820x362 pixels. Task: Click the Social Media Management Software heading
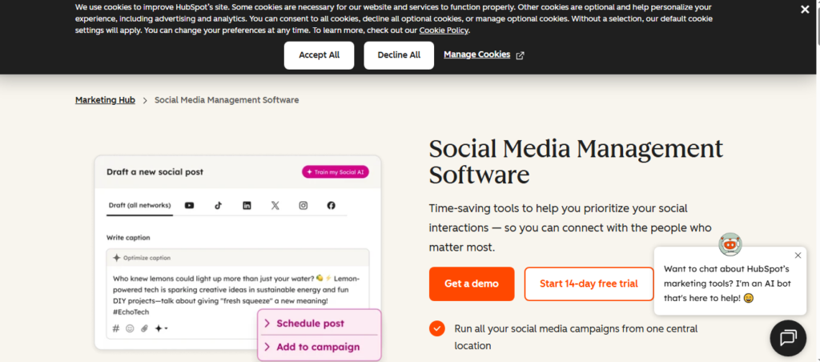point(576,161)
